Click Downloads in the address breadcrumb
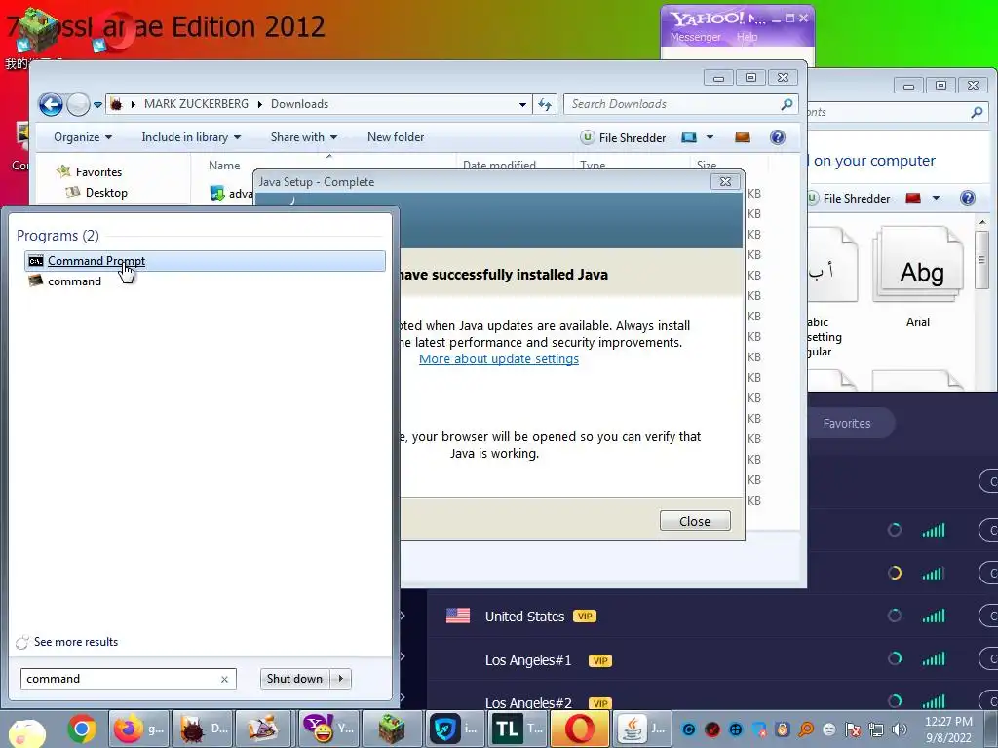This screenshot has height=748, width=998. click(300, 104)
